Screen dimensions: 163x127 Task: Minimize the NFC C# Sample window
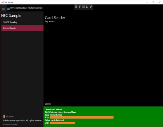(147, 2)
